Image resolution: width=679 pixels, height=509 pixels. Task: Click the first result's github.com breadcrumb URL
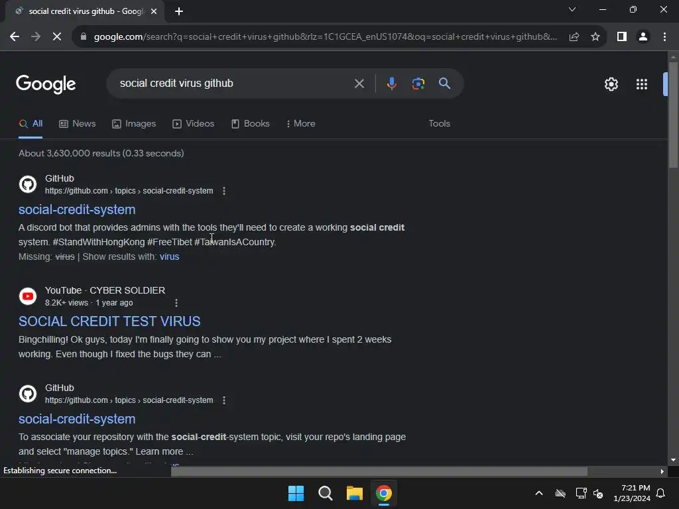pyautogui.click(x=129, y=191)
